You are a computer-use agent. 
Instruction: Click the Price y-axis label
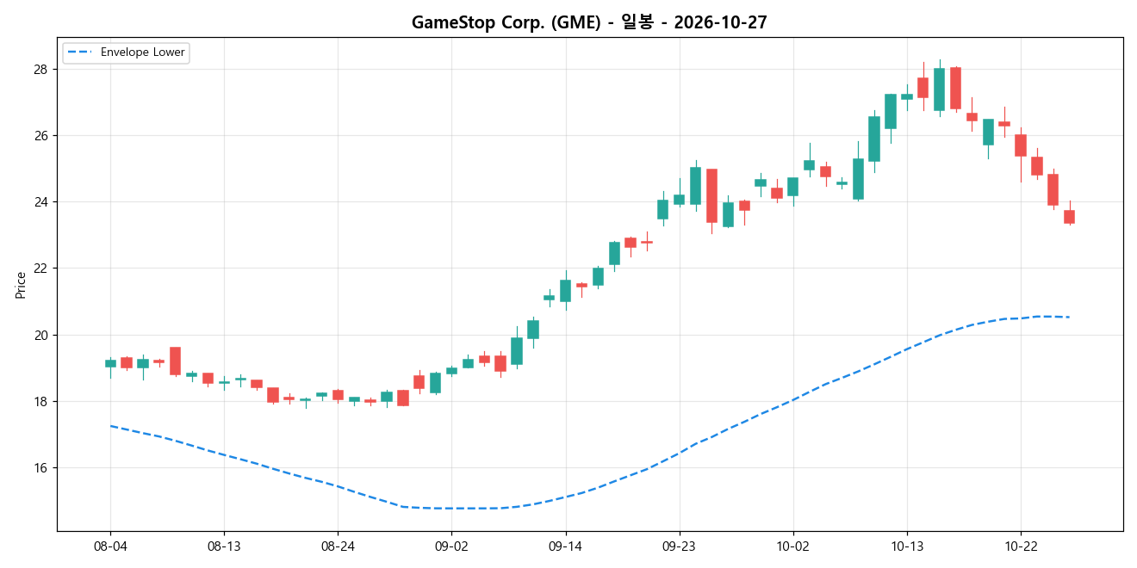click(21, 285)
